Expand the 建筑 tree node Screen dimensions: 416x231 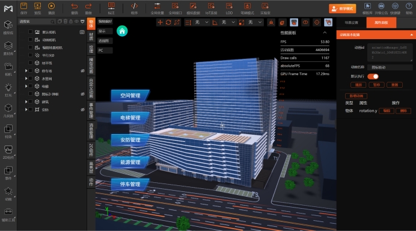[x=26, y=102]
